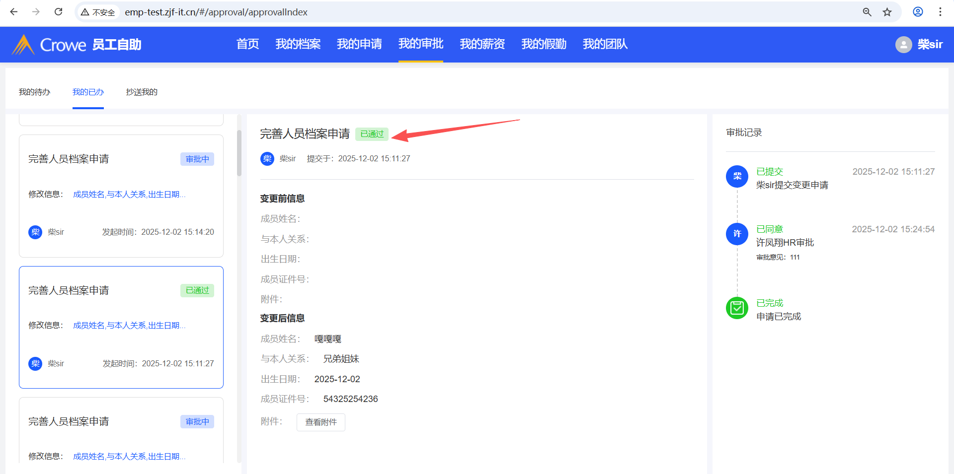The image size is (954, 474).
Task: Click the browser back arrow
Action: tap(14, 12)
